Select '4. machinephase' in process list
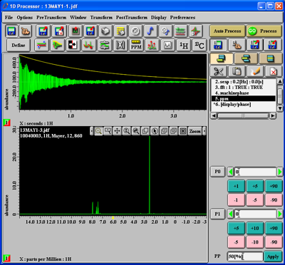Viewport: 285px width, 265px height. coord(243,93)
